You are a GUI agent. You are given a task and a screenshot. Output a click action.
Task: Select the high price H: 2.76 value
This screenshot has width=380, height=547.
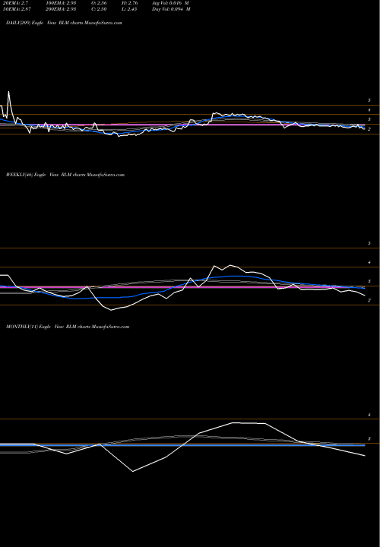pyautogui.click(x=130, y=3)
